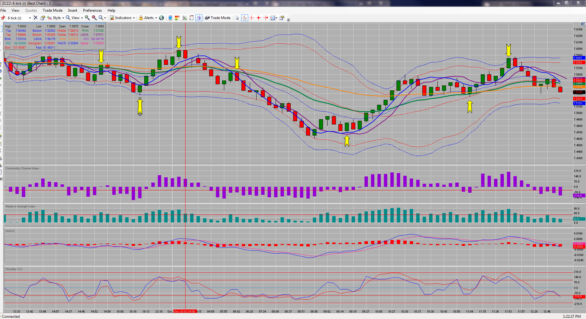This screenshot has height=319, width=586.
Task: Click the MACD 0.00804 value in data box
Action: pos(73,43)
